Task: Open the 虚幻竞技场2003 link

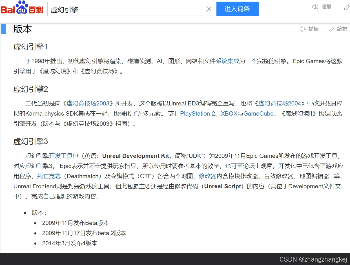Action: (x=88, y=103)
